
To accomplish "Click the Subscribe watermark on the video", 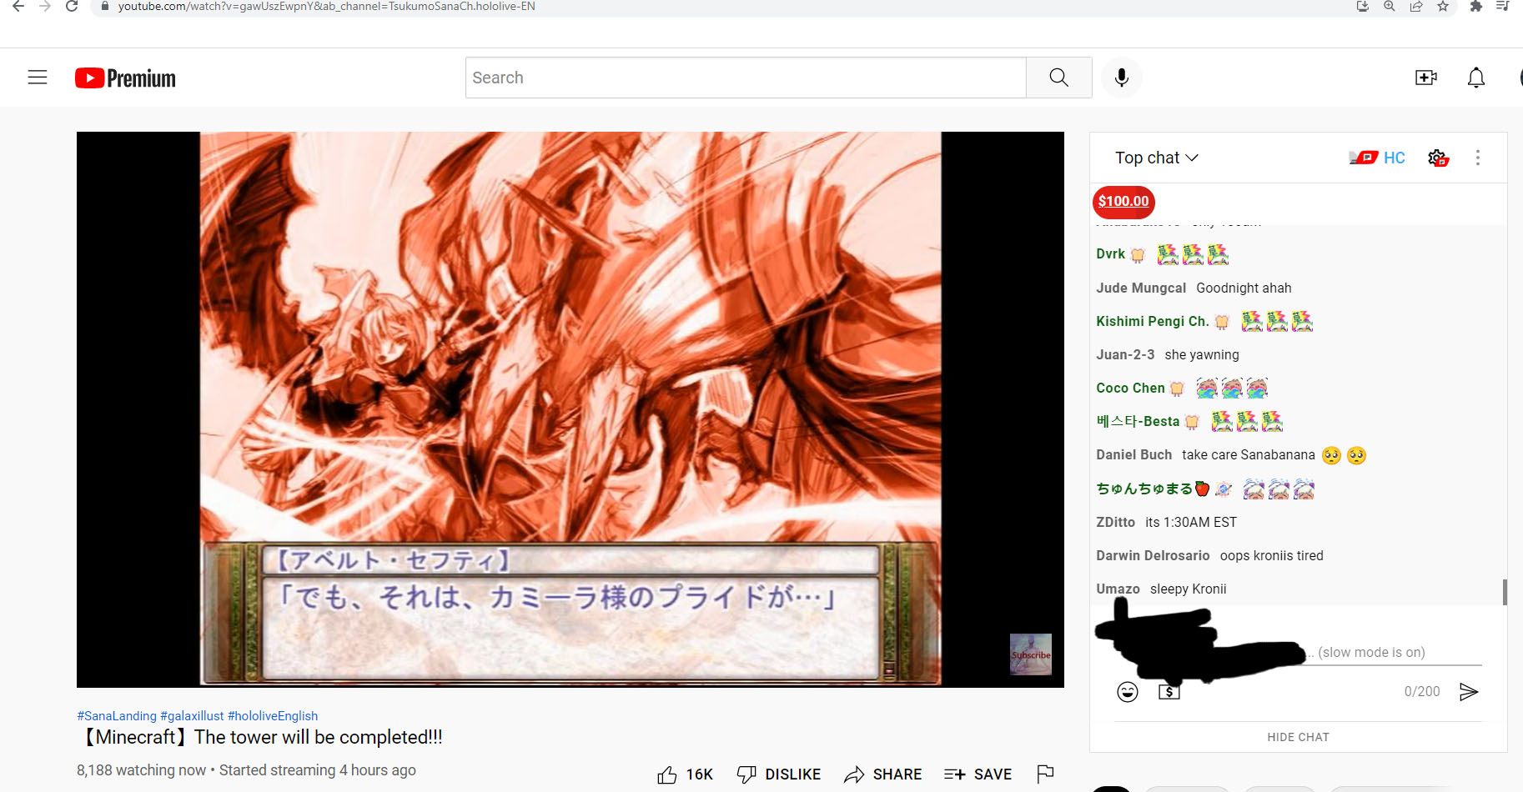I will point(1031,654).
